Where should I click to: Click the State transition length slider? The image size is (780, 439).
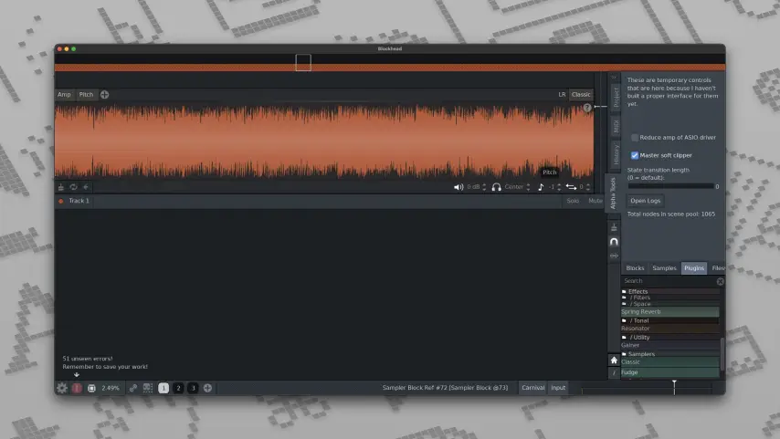coord(669,186)
